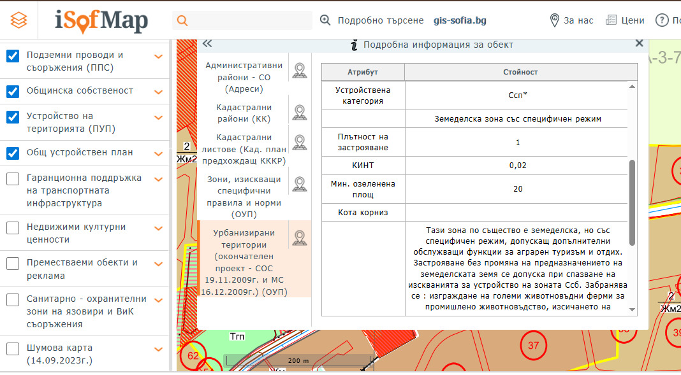681x375 pixels.
Task: Click the Цени pricing icon
Action: 610,20
